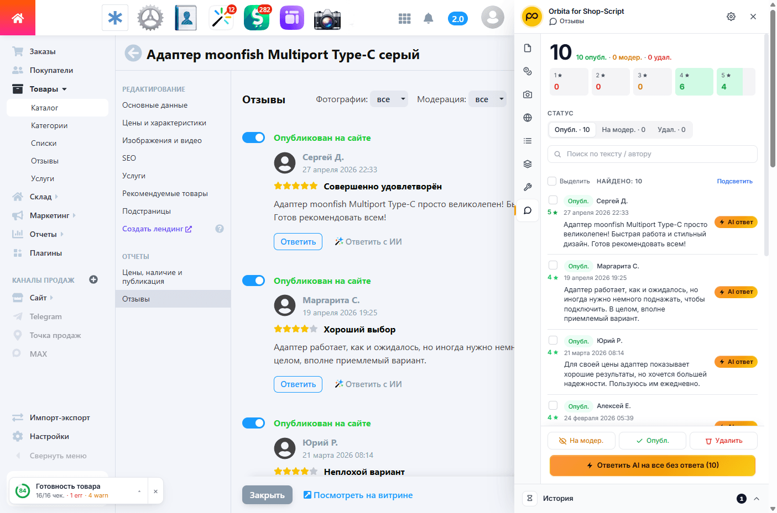Click Ответить under Сергей Д. review

pos(298,241)
